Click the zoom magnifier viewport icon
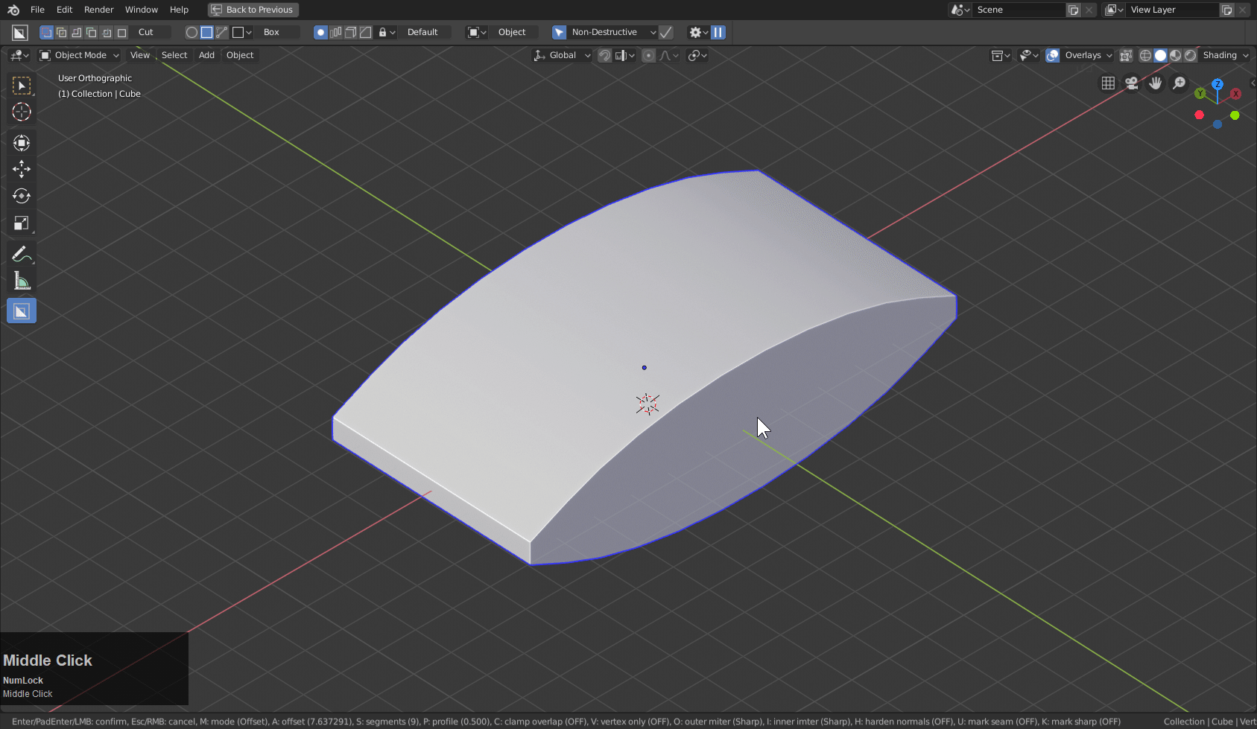 1179,83
